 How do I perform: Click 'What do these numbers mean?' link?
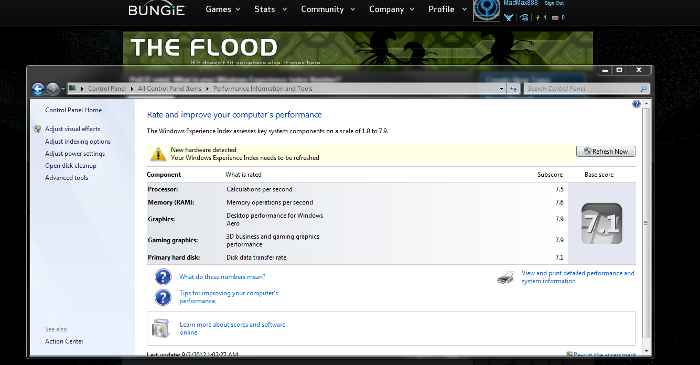(x=222, y=277)
